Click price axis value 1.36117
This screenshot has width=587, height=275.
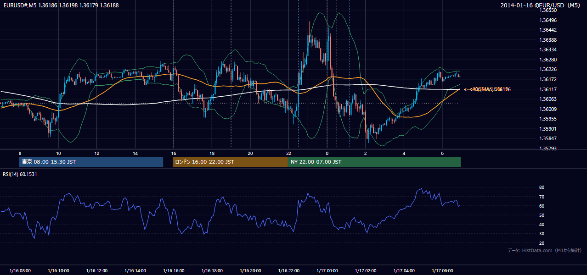547,89
